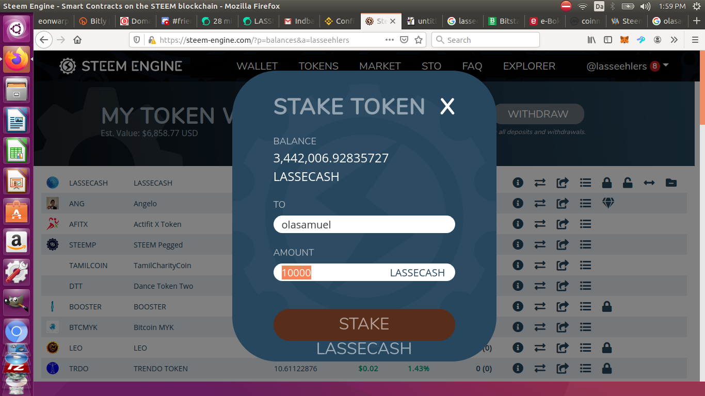705x396 pixels.
Task: Open Ubuntu Software from the dock
Action: tap(17, 211)
